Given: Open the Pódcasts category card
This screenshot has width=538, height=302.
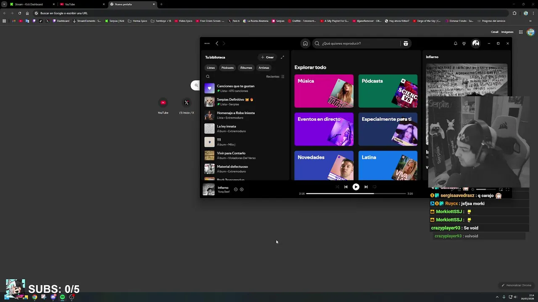Looking at the screenshot, I should 388,91.
